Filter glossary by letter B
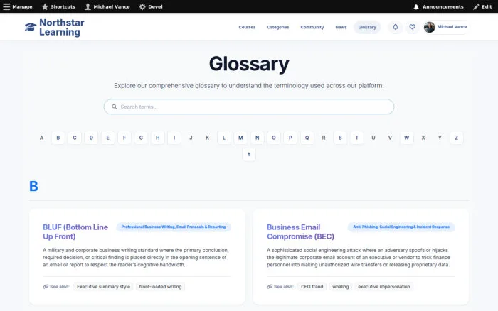 (x=58, y=138)
